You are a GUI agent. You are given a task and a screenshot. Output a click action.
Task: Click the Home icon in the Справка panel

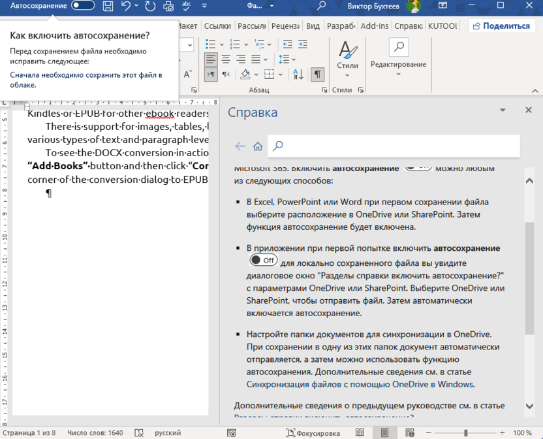click(258, 146)
